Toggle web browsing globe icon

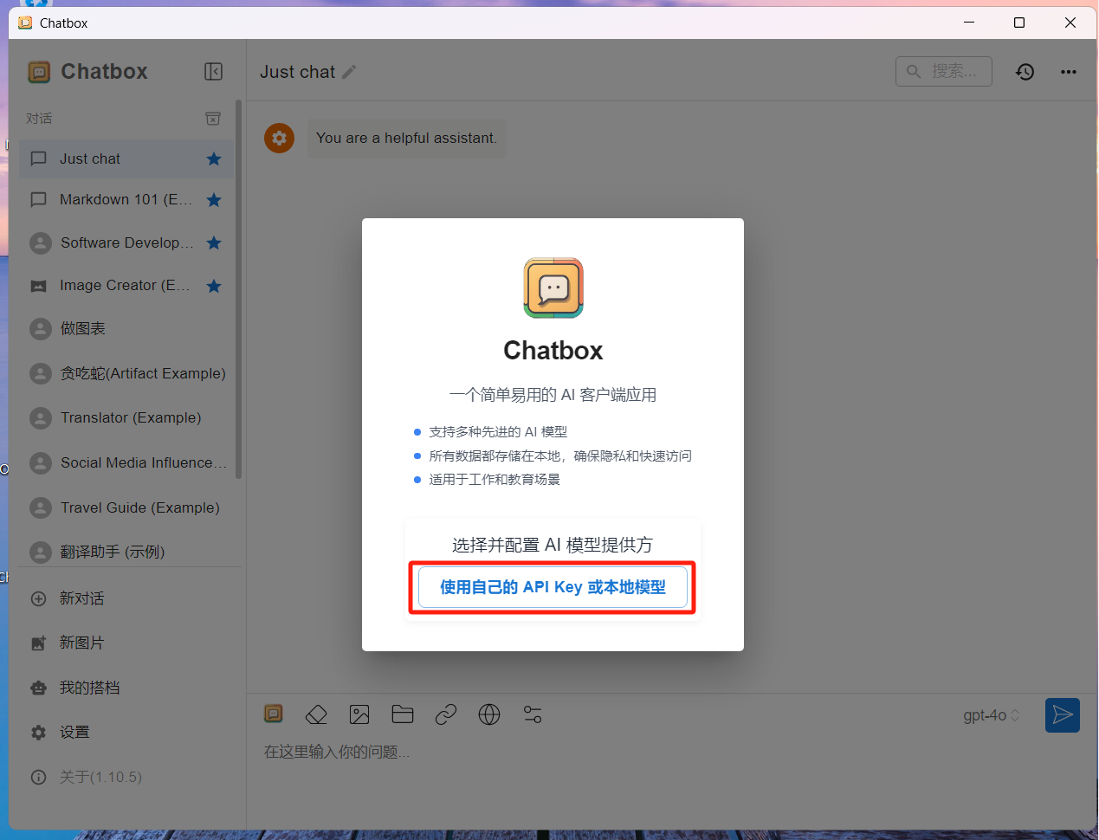[489, 714]
